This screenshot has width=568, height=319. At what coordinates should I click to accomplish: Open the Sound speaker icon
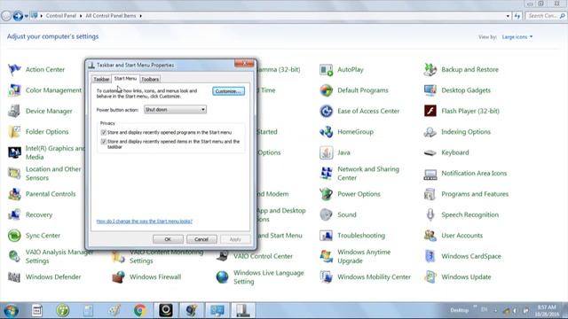pos(326,214)
